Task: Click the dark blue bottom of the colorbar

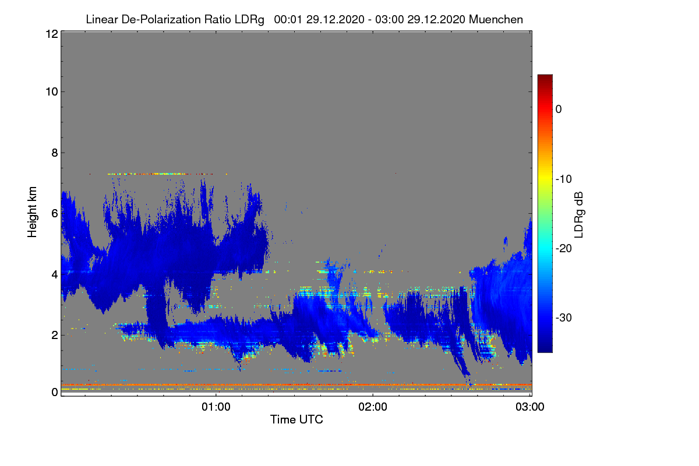Action: point(545,348)
